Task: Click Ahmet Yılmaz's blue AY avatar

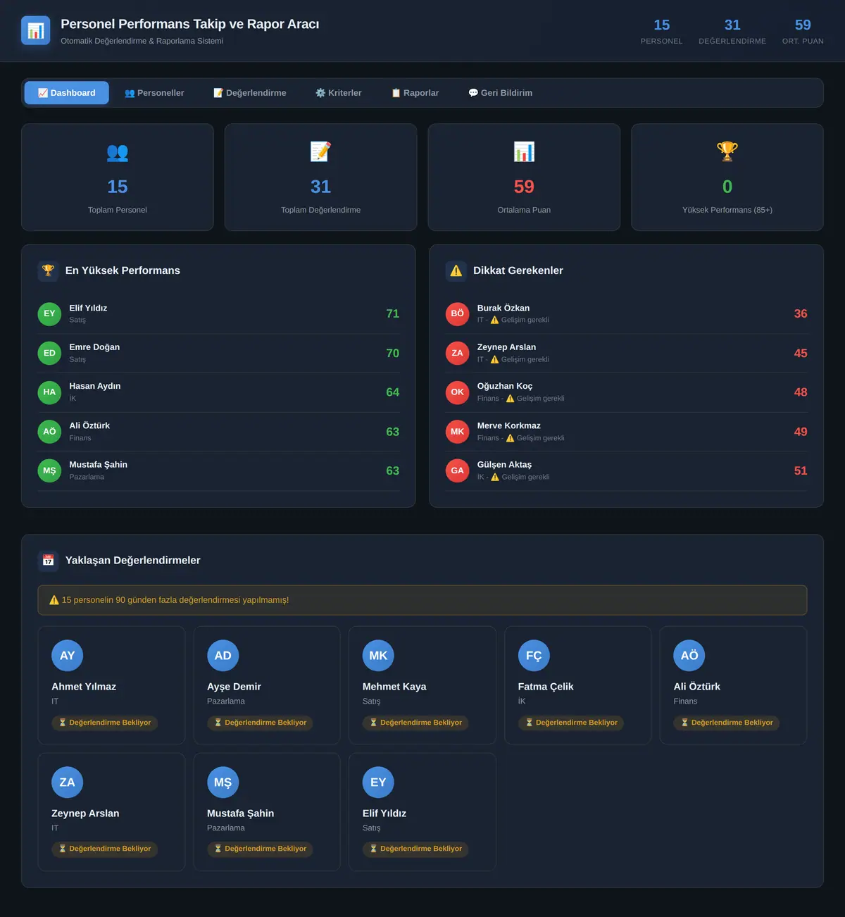Action: pyautogui.click(x=68, y=656)
